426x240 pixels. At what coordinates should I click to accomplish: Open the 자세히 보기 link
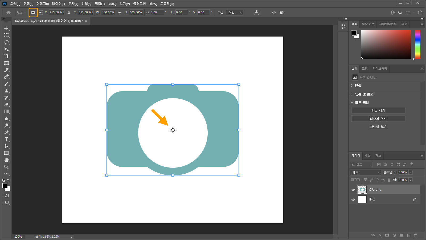click(378, 127)
